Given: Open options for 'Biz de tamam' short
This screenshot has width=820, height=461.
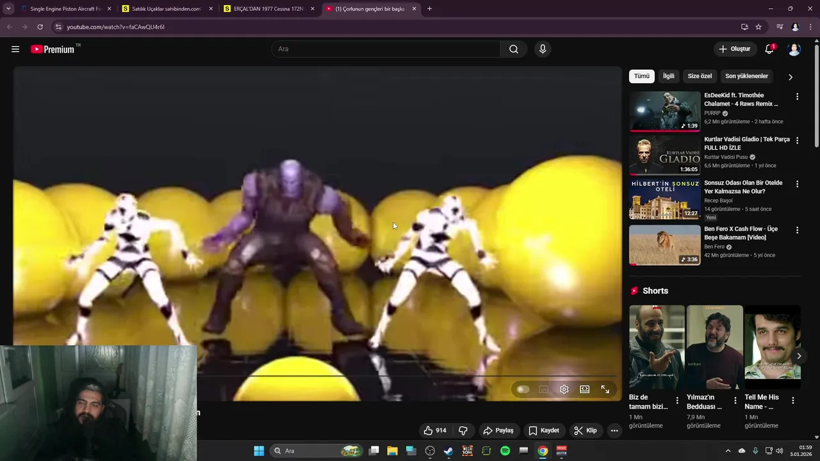Looking at the screenshot, I should (x=677, y=400).
